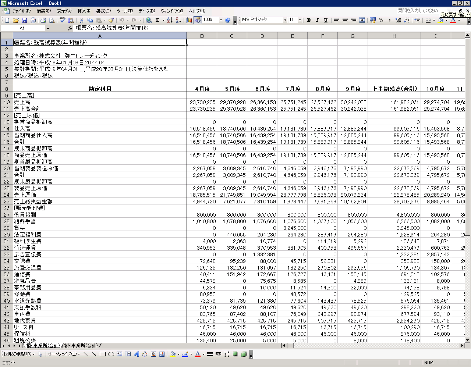Apply the yellow fill color to cell

pos(441,20)
